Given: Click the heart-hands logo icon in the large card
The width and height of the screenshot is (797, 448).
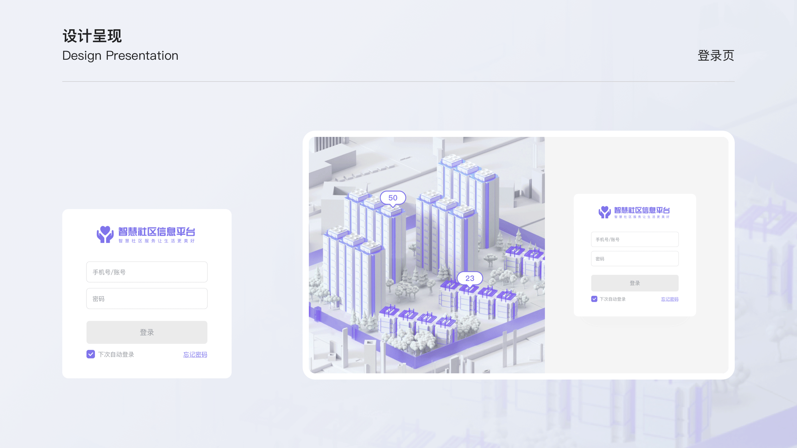Looking at the screenshot, I should [105, 234].
